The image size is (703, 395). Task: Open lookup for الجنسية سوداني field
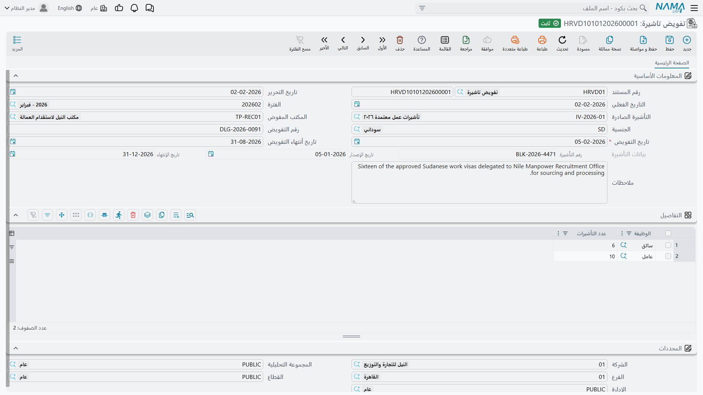pyautogui.click(x=357, y=129)
